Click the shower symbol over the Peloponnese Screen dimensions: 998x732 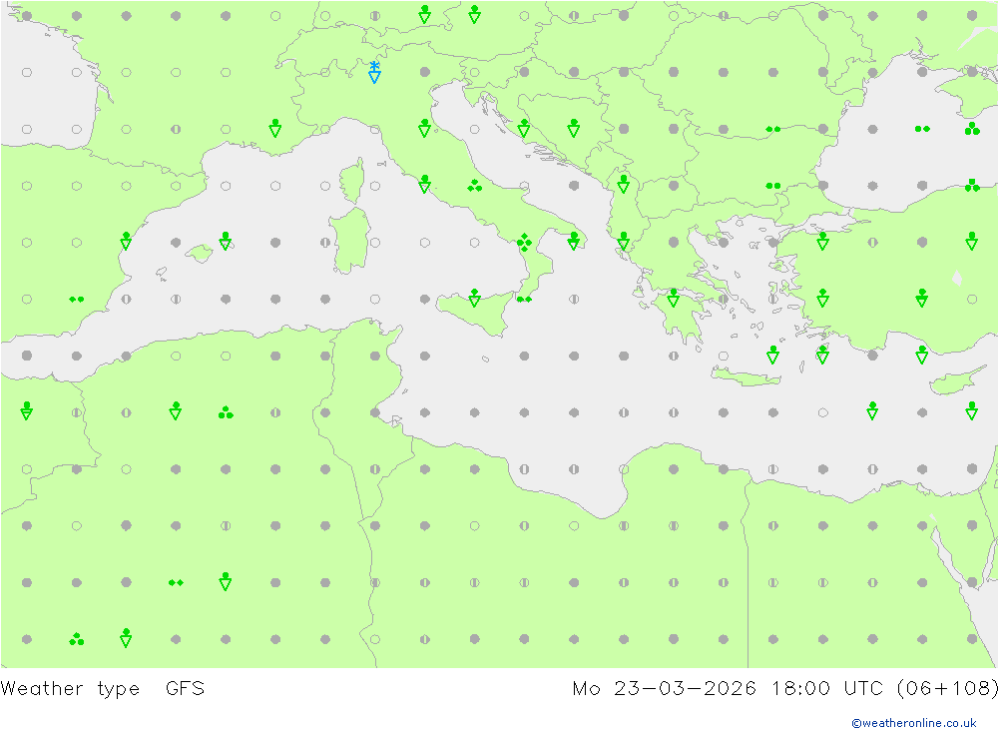coord(674,298)
